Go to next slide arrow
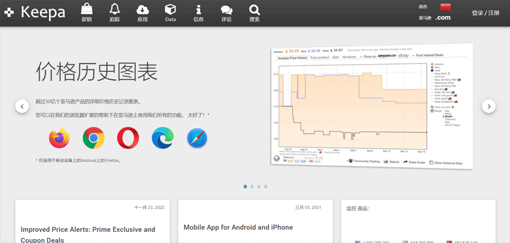510x243 pixels. pos(488,106)
